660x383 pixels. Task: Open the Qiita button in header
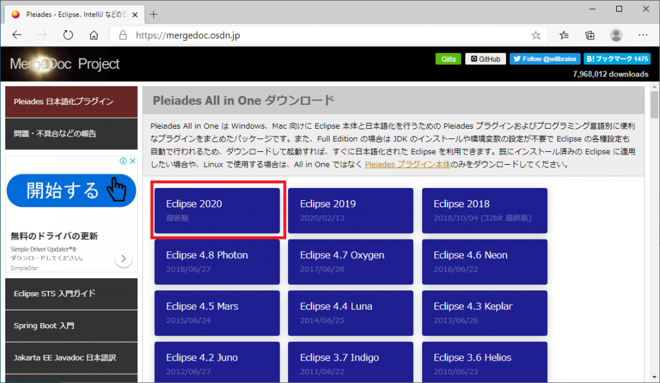449,59
